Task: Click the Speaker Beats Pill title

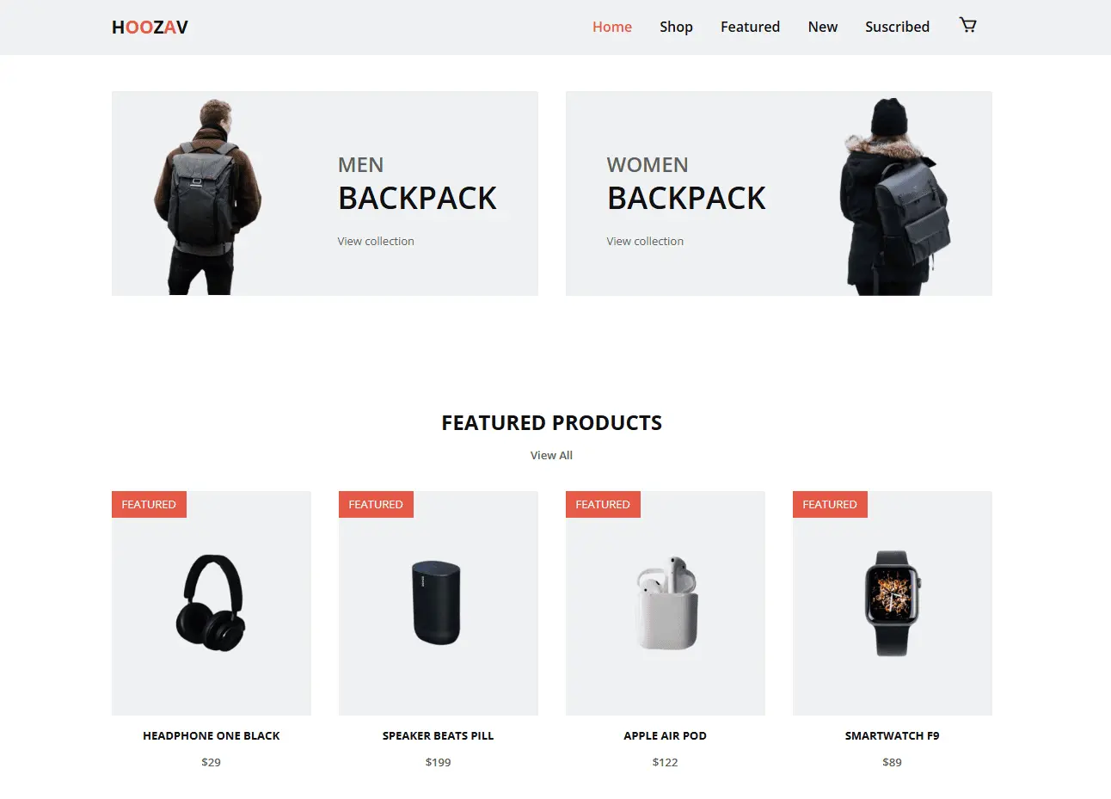Action: (x=438, y=736)
